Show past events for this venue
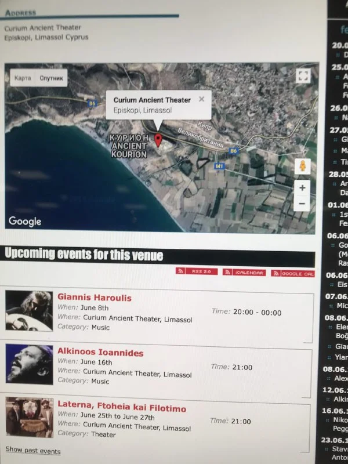Image resolution: width=348 pixels, height=464 pixels. pyautogui.click(x=32, y=451)
